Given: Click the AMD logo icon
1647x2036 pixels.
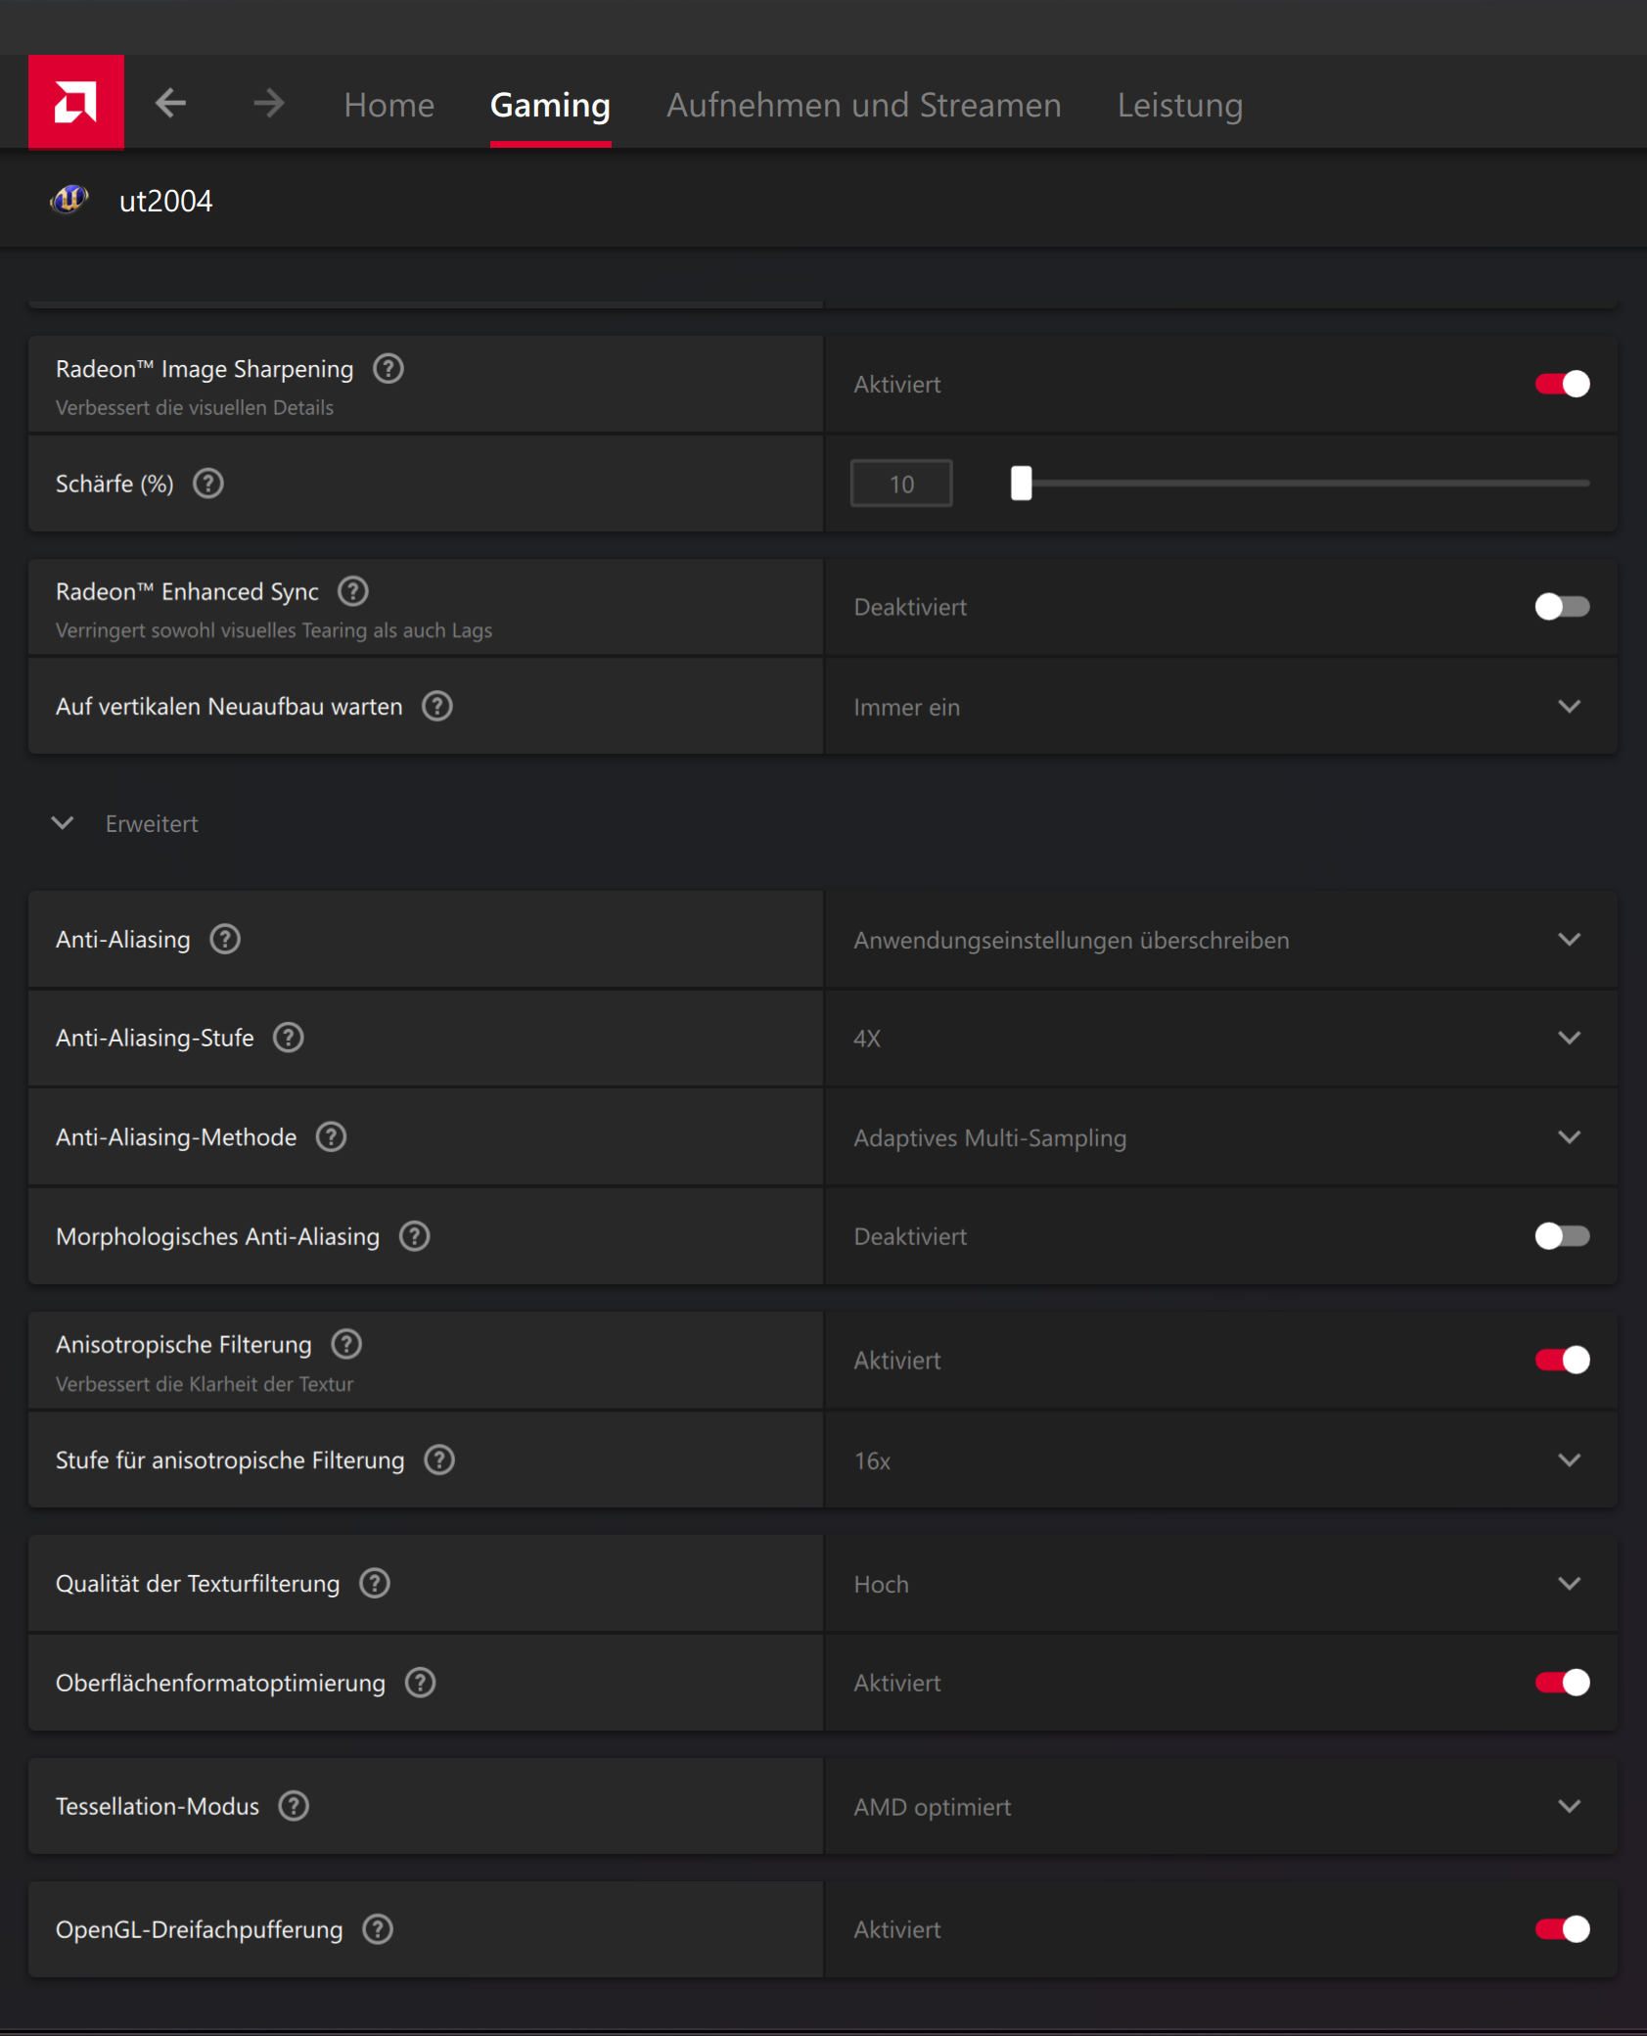Looking at the screenshot, I should tap(76, 102).
